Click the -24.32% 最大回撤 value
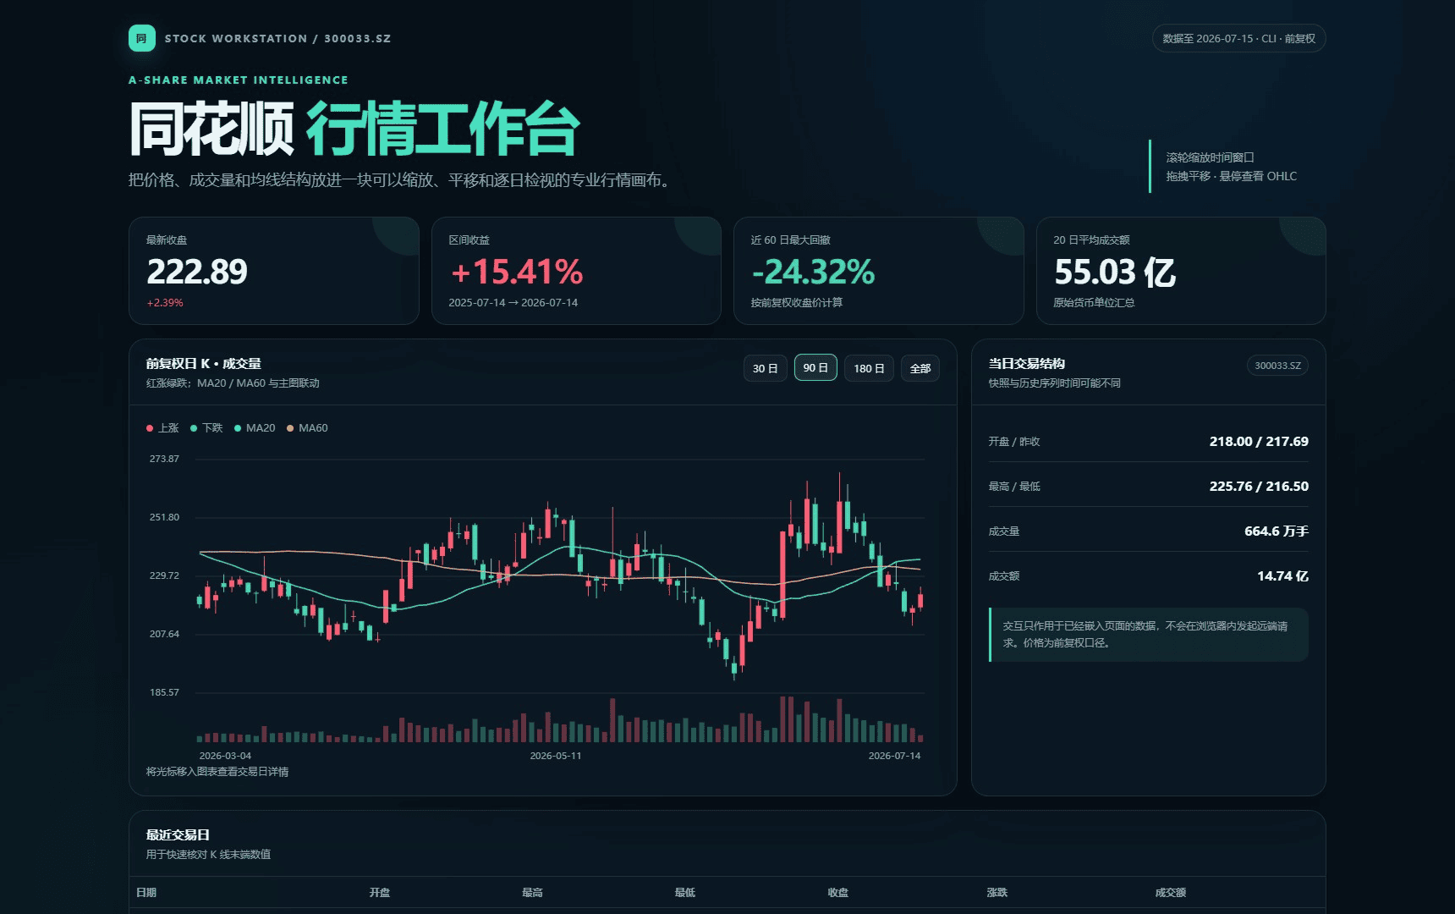 click(x=813, y=272)
